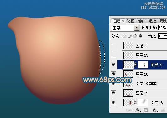Hide the 图层 18 layer
This screenshot has width=167, height=118.
point(114,102)
